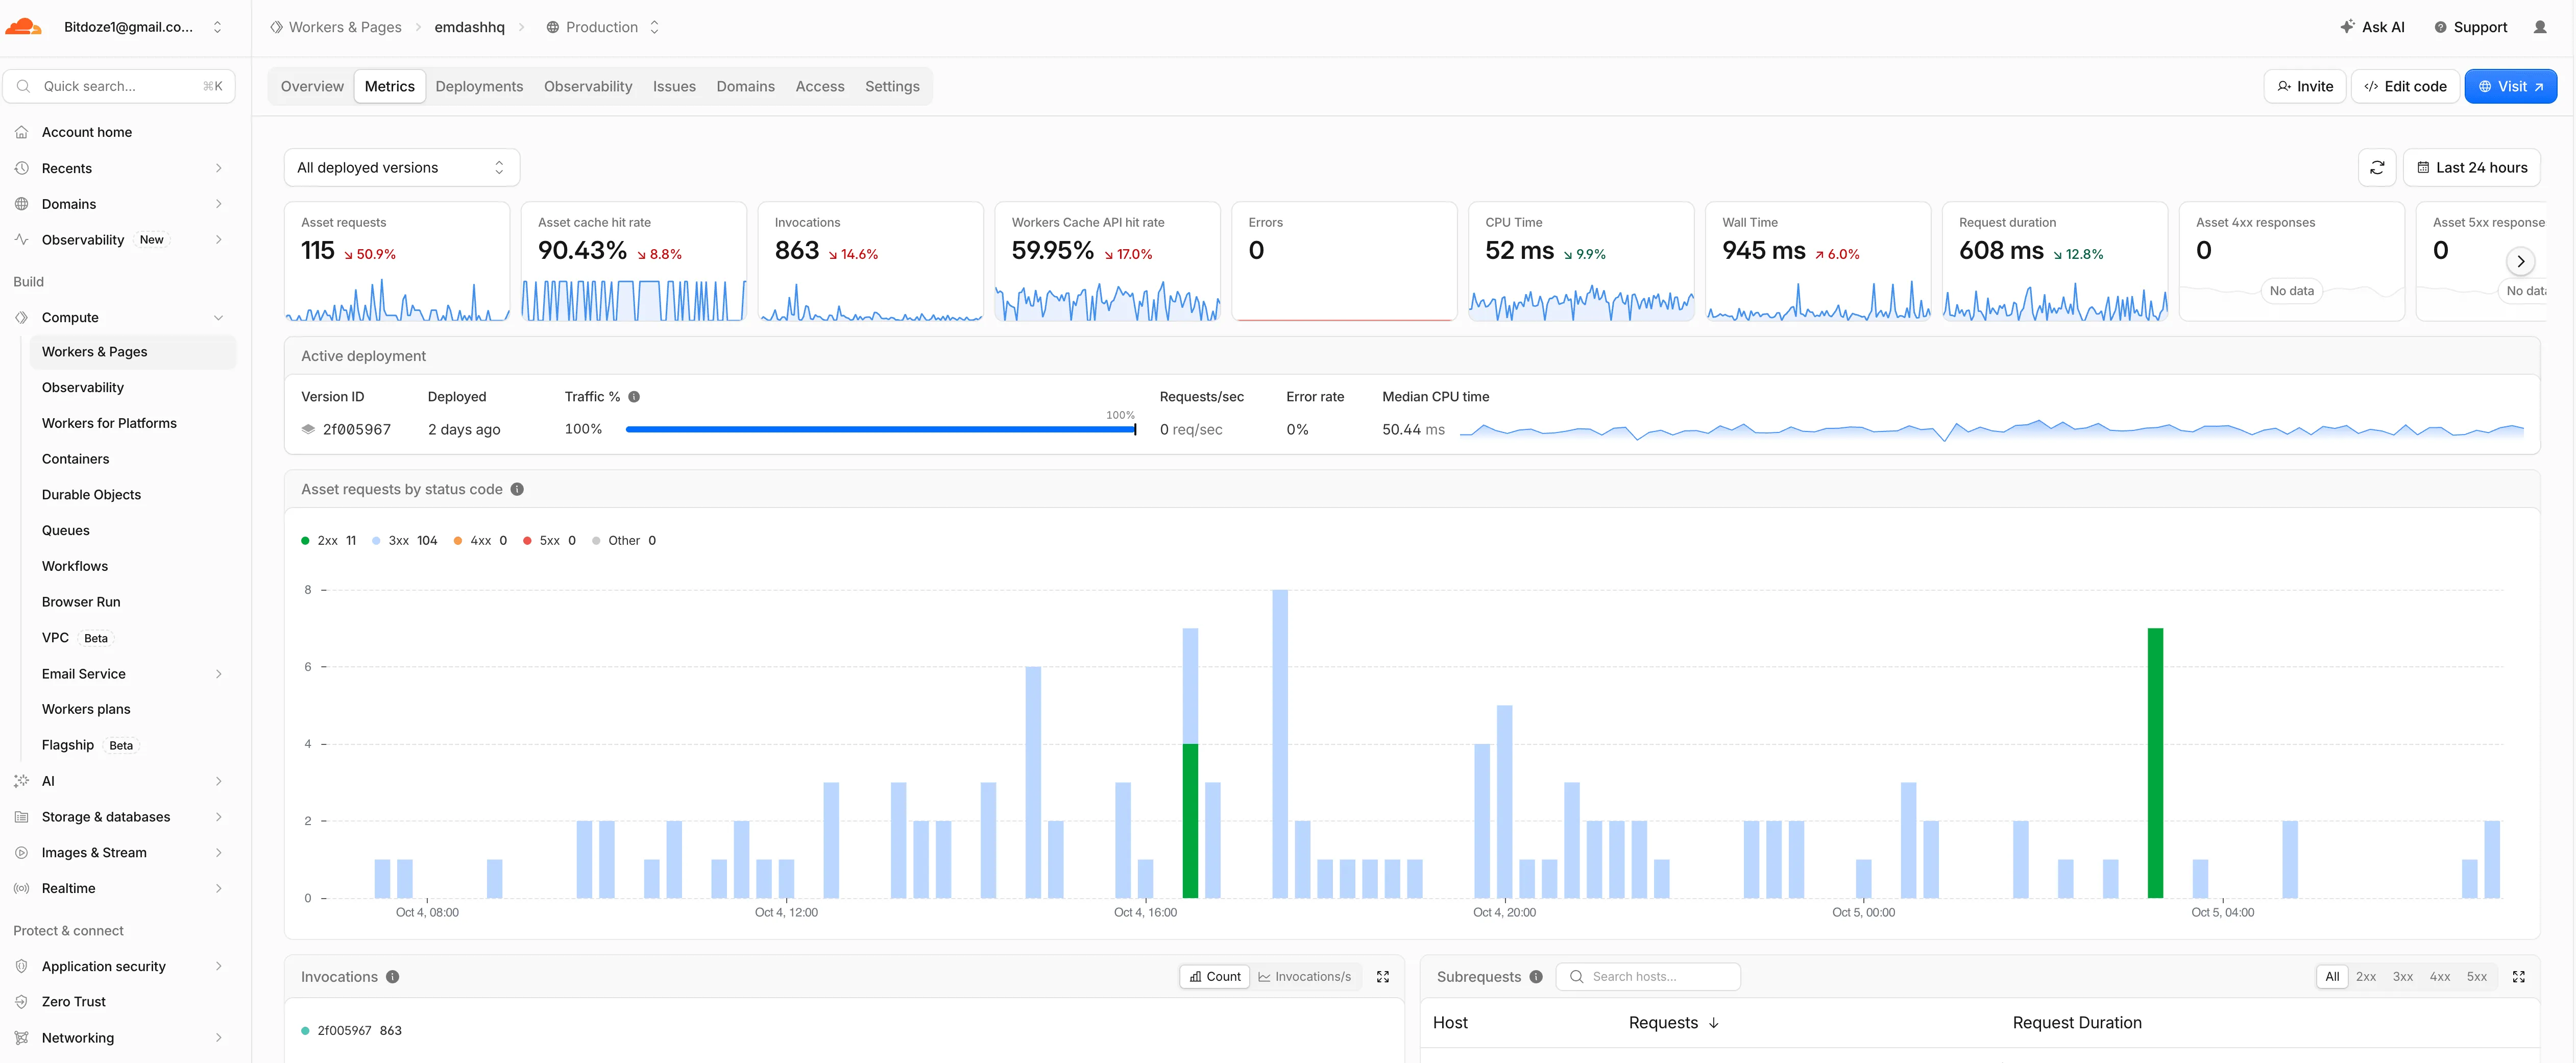Click the Cloudflare logo
Screen dimensions: 2576x1063
(x=23, y=27)
